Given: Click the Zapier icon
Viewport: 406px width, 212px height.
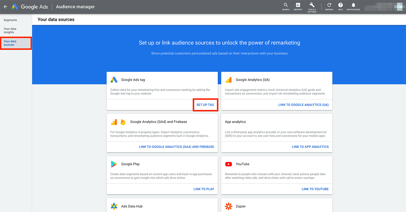Looking at the screenshot, I should coord(229,206).
